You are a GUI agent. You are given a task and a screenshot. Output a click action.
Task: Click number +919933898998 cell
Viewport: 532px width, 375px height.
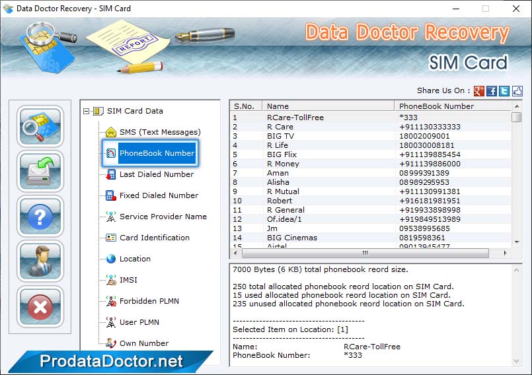point(430,210)
